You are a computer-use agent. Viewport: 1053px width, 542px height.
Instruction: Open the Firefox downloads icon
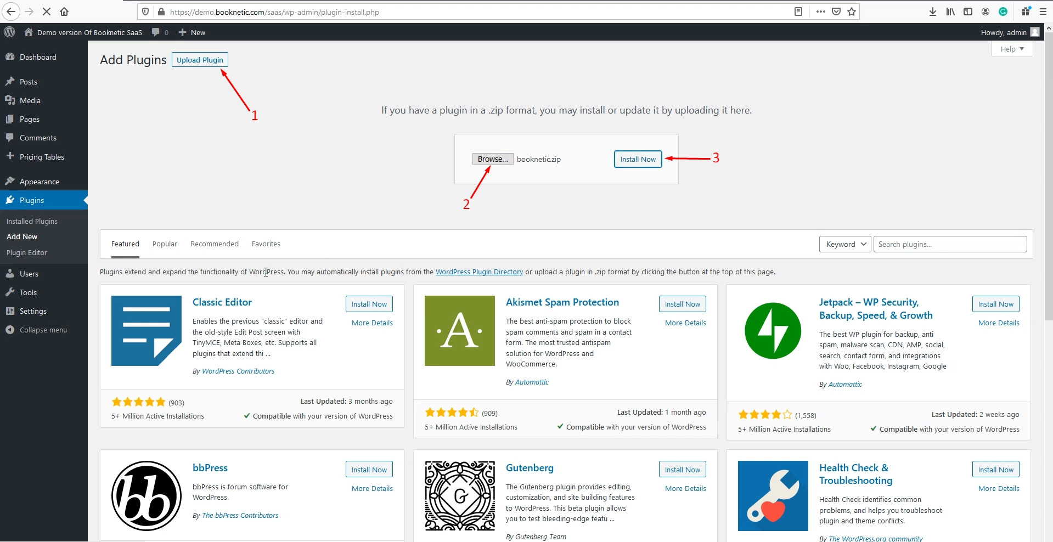click(x=932, y=11)
